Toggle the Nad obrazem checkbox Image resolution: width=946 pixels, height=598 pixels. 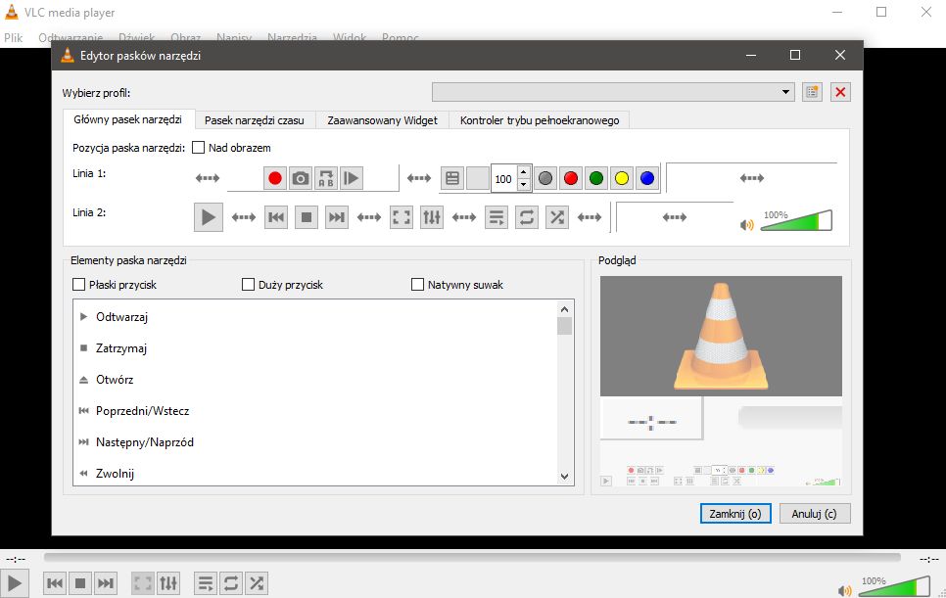coord(198,148)
